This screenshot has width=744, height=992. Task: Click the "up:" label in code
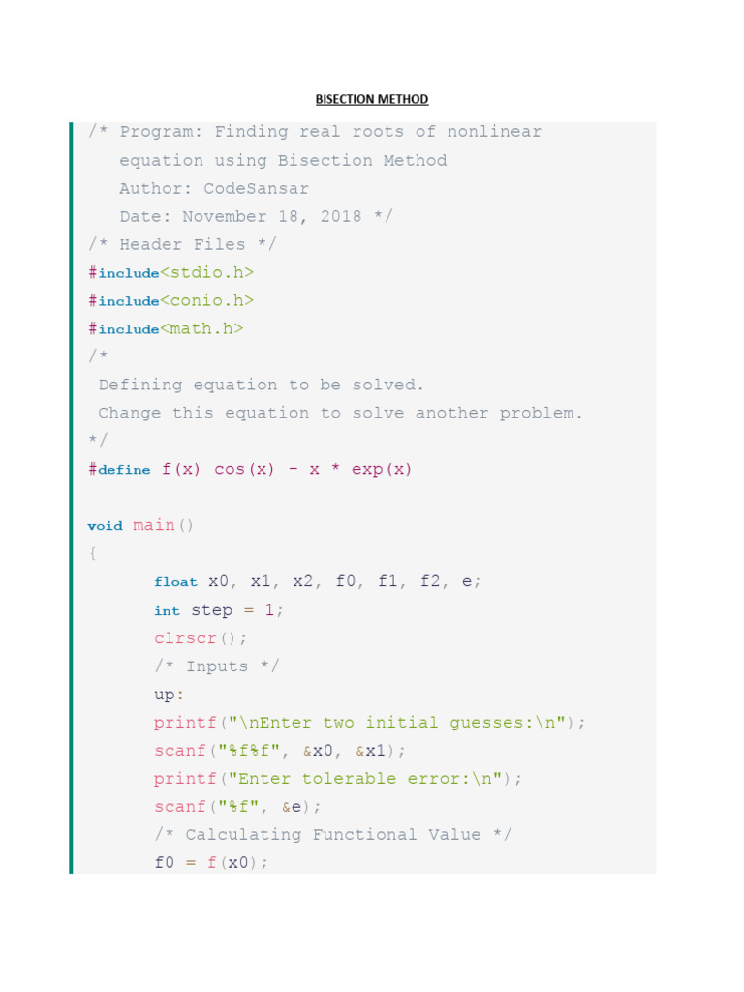(169, 695)
